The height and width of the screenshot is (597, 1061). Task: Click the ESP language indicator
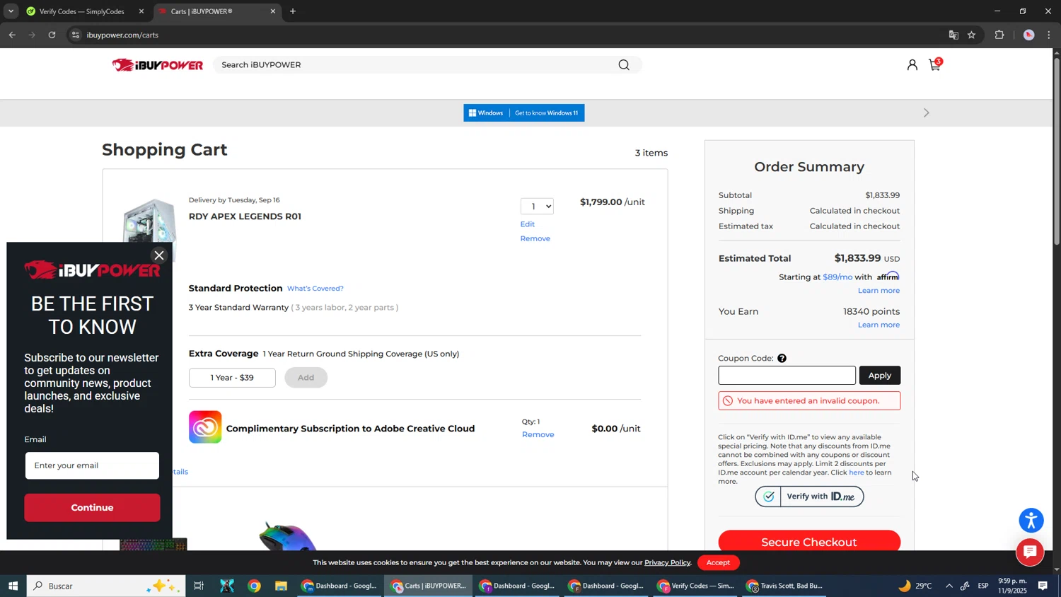click(x=983, y=586)
